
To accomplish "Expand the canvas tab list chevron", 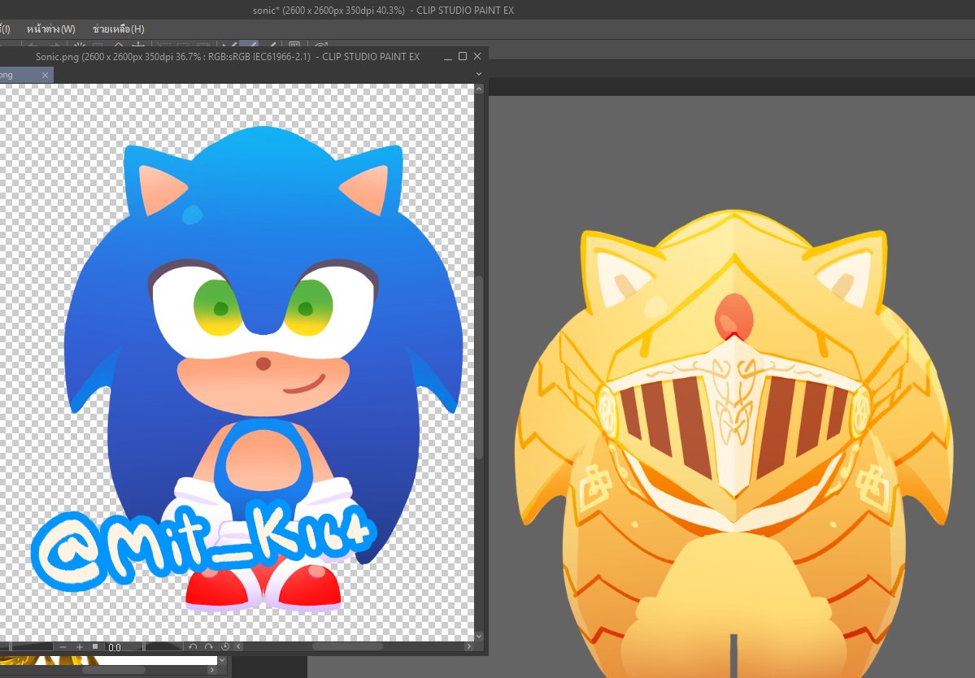I will point(479,74).
